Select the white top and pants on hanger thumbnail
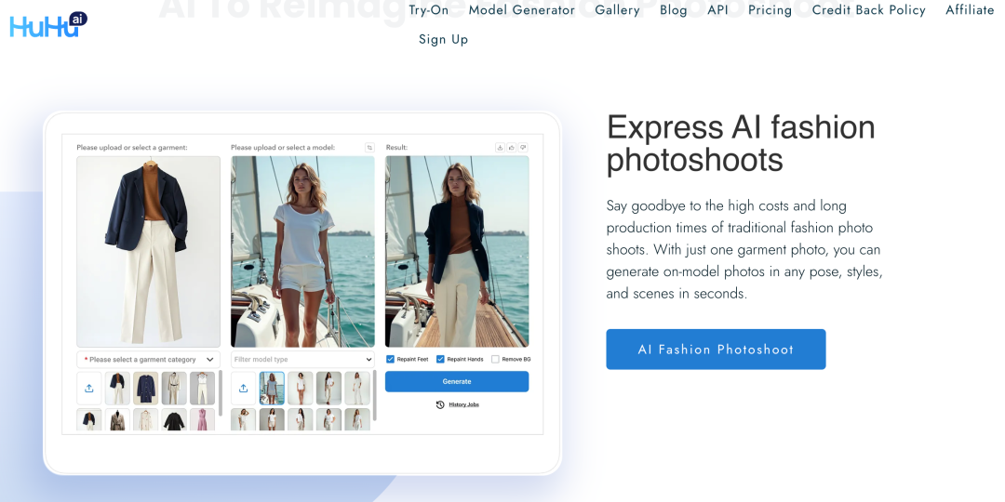 [x=202, y=388]
